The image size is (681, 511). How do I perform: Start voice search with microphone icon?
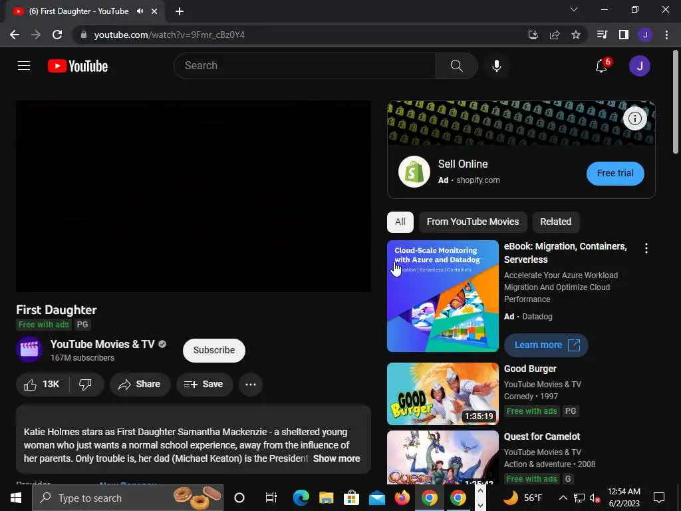click(x=496, y=66)
